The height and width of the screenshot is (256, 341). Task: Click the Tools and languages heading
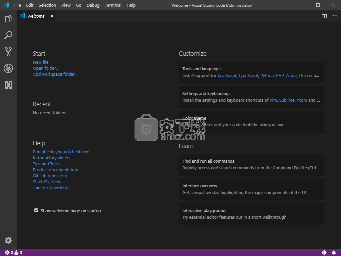[x=202, y=69]
